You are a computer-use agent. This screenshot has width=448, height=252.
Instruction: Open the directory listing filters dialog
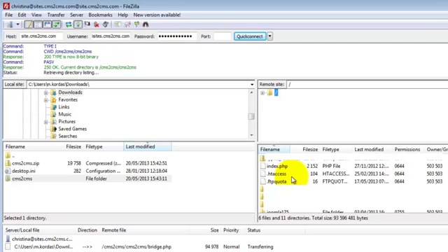point(118,24)
